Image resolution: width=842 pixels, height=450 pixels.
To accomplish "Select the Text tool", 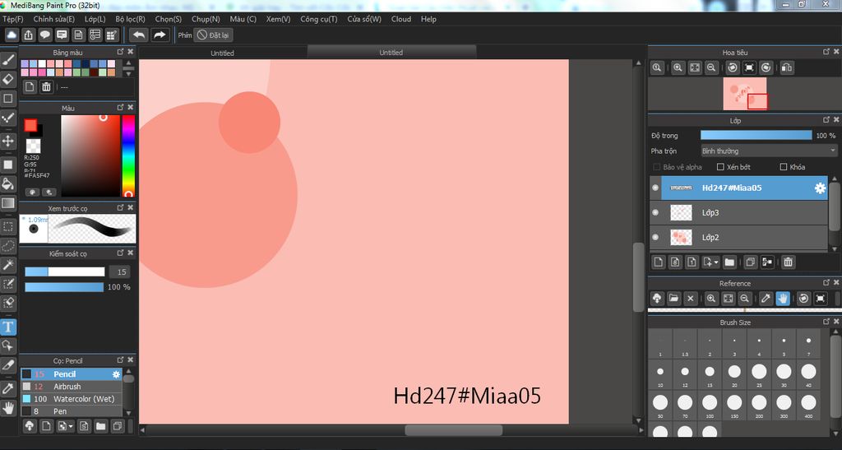I will tap(8, 327).
